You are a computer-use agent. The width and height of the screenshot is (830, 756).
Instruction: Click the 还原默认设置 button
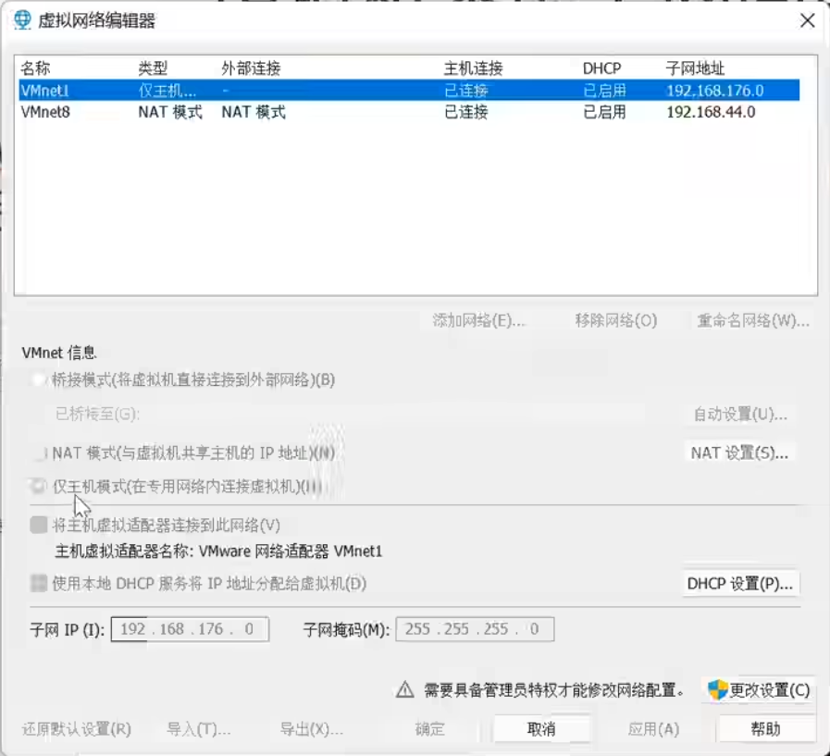[77, 729]
